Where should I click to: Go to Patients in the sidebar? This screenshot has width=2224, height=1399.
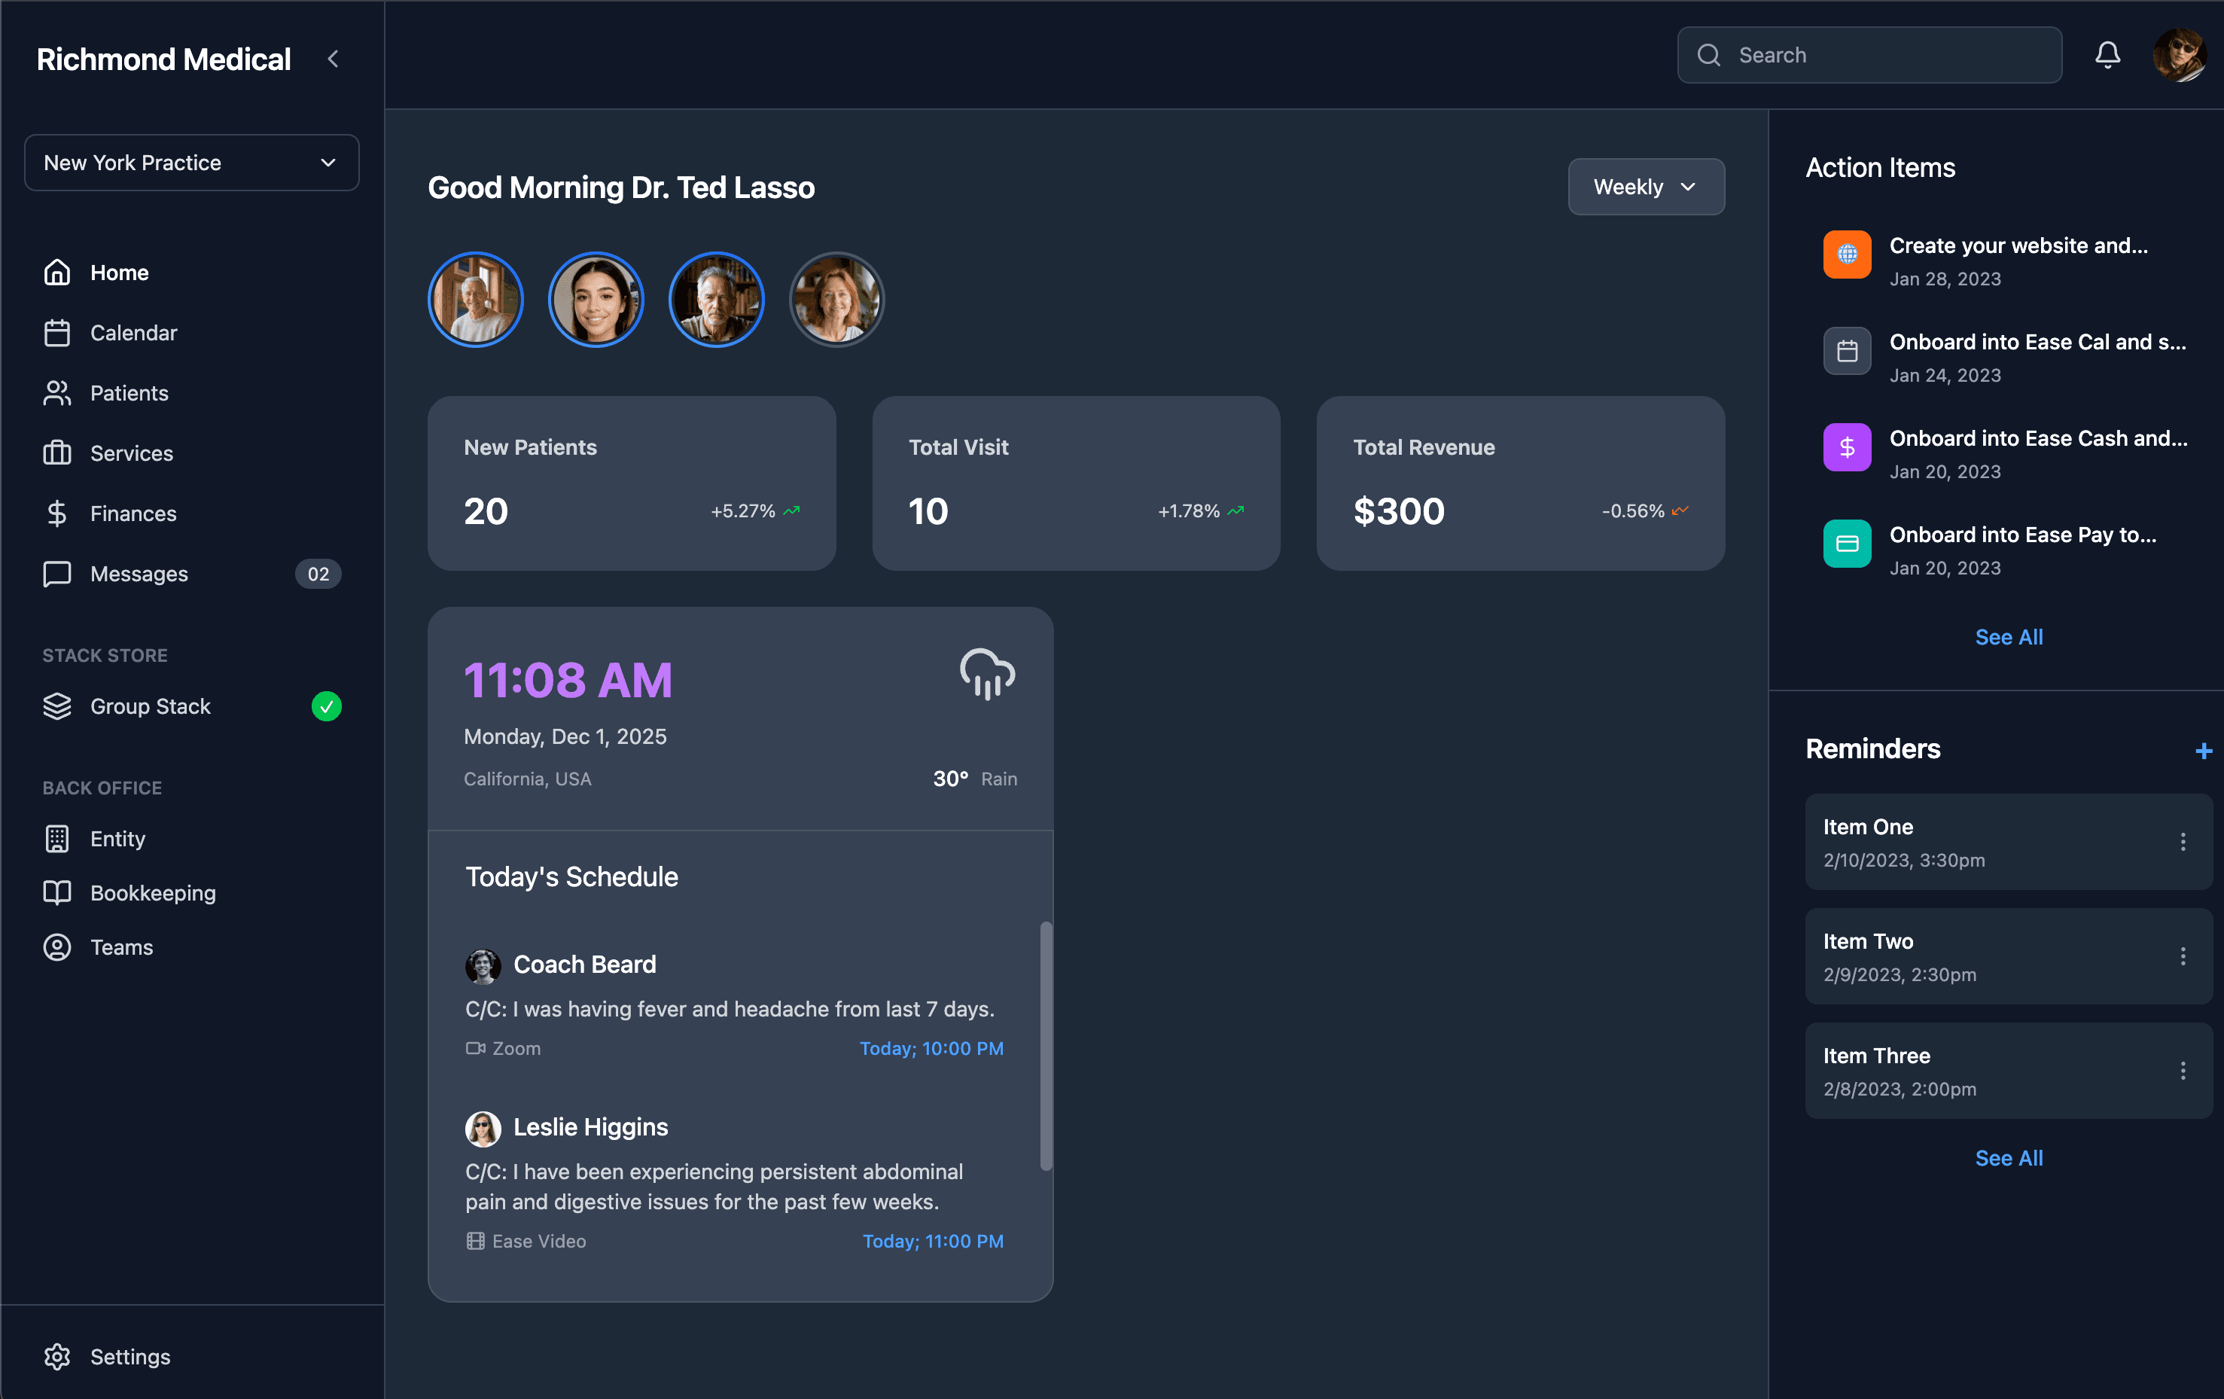click(129, 393)
